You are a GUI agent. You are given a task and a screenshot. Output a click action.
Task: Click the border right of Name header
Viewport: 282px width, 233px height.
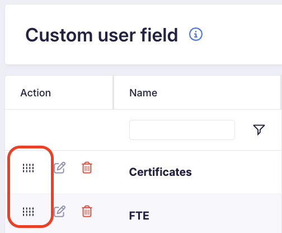(281, 92)
